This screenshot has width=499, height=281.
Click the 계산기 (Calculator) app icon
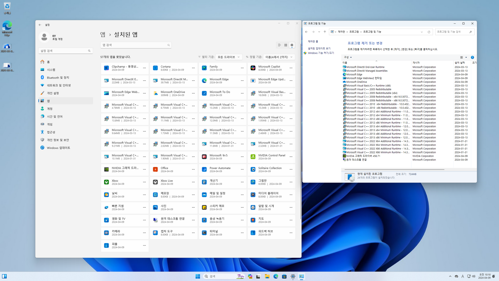click(x=204, y=182)
